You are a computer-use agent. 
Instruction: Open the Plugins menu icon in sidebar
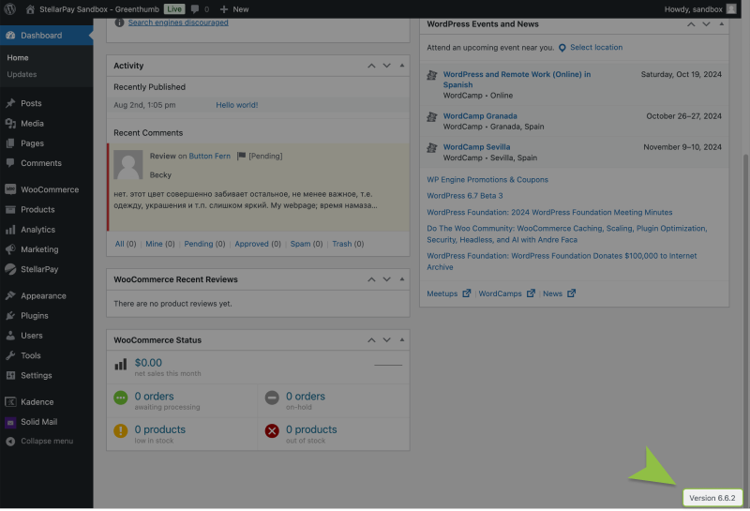pos(10,316)
